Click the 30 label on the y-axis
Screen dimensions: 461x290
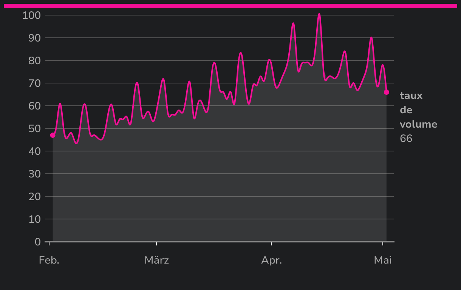34,174
